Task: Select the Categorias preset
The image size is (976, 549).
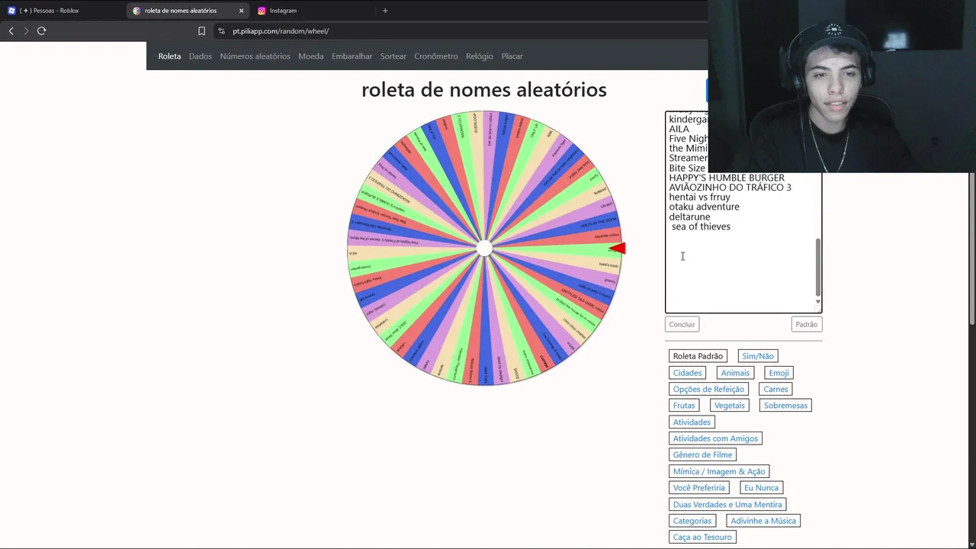Action: pyautogui.click(x=692, y=521)
